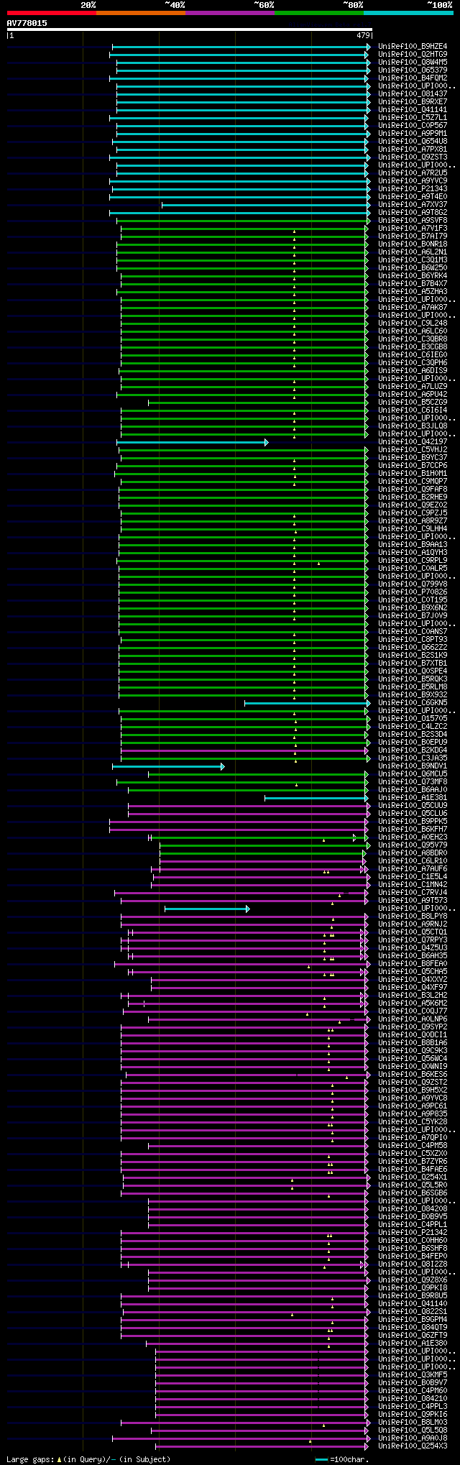The width and height of the screenshot is (460, 1465).
Task: Select subject label UniRef100_Q42197
Action: click(x=413, y=442)
